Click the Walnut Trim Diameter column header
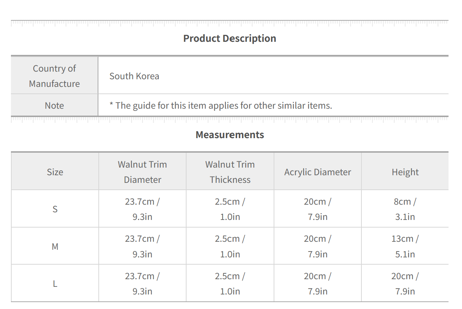The width and height of the screenshot is (462, 309). pos(142,172)
